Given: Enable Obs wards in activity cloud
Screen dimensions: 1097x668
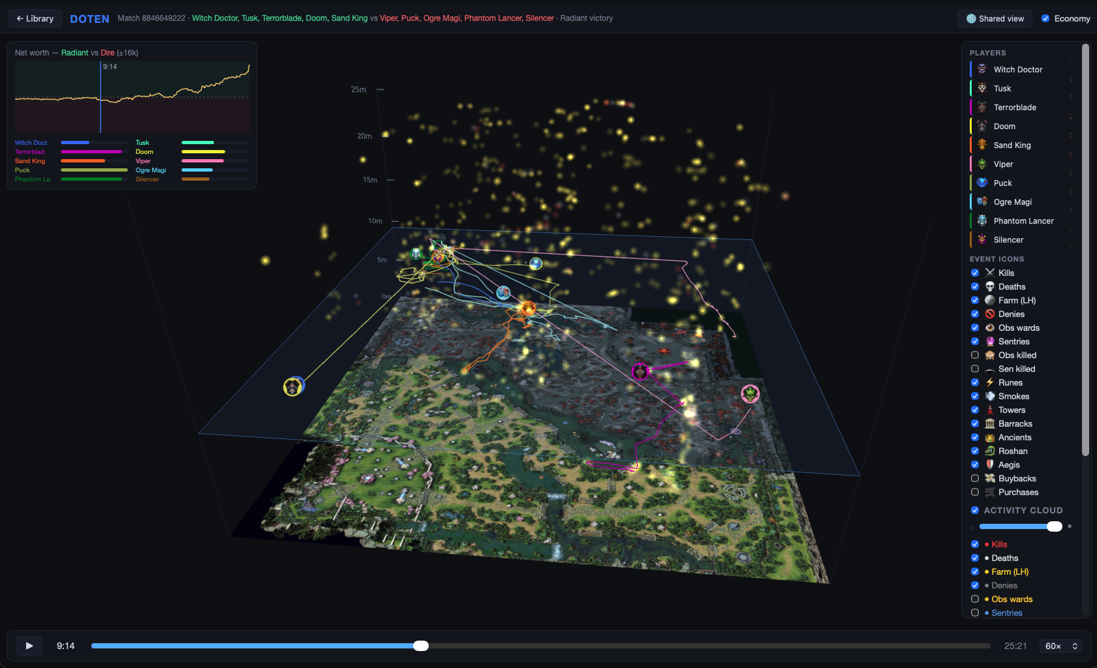Looking at the screenshot, I should (975, 599).
